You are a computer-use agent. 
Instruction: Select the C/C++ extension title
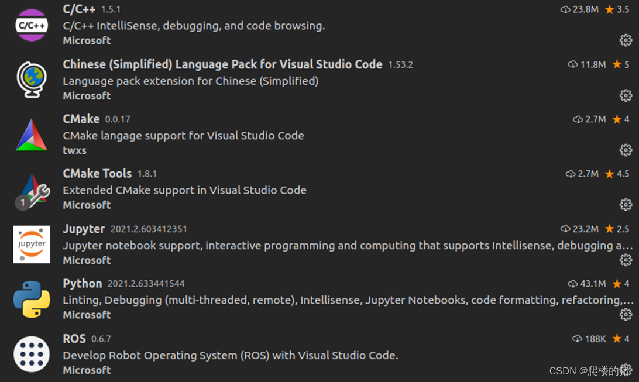pos(79,9)
